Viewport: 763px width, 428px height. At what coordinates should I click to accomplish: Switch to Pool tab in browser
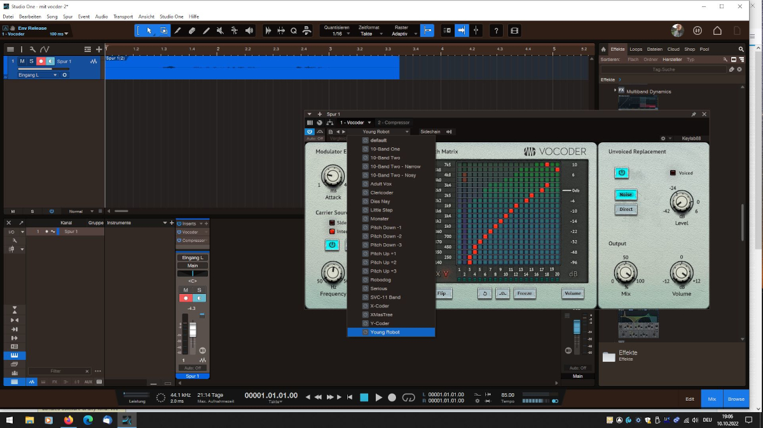[x=704, y=49]
